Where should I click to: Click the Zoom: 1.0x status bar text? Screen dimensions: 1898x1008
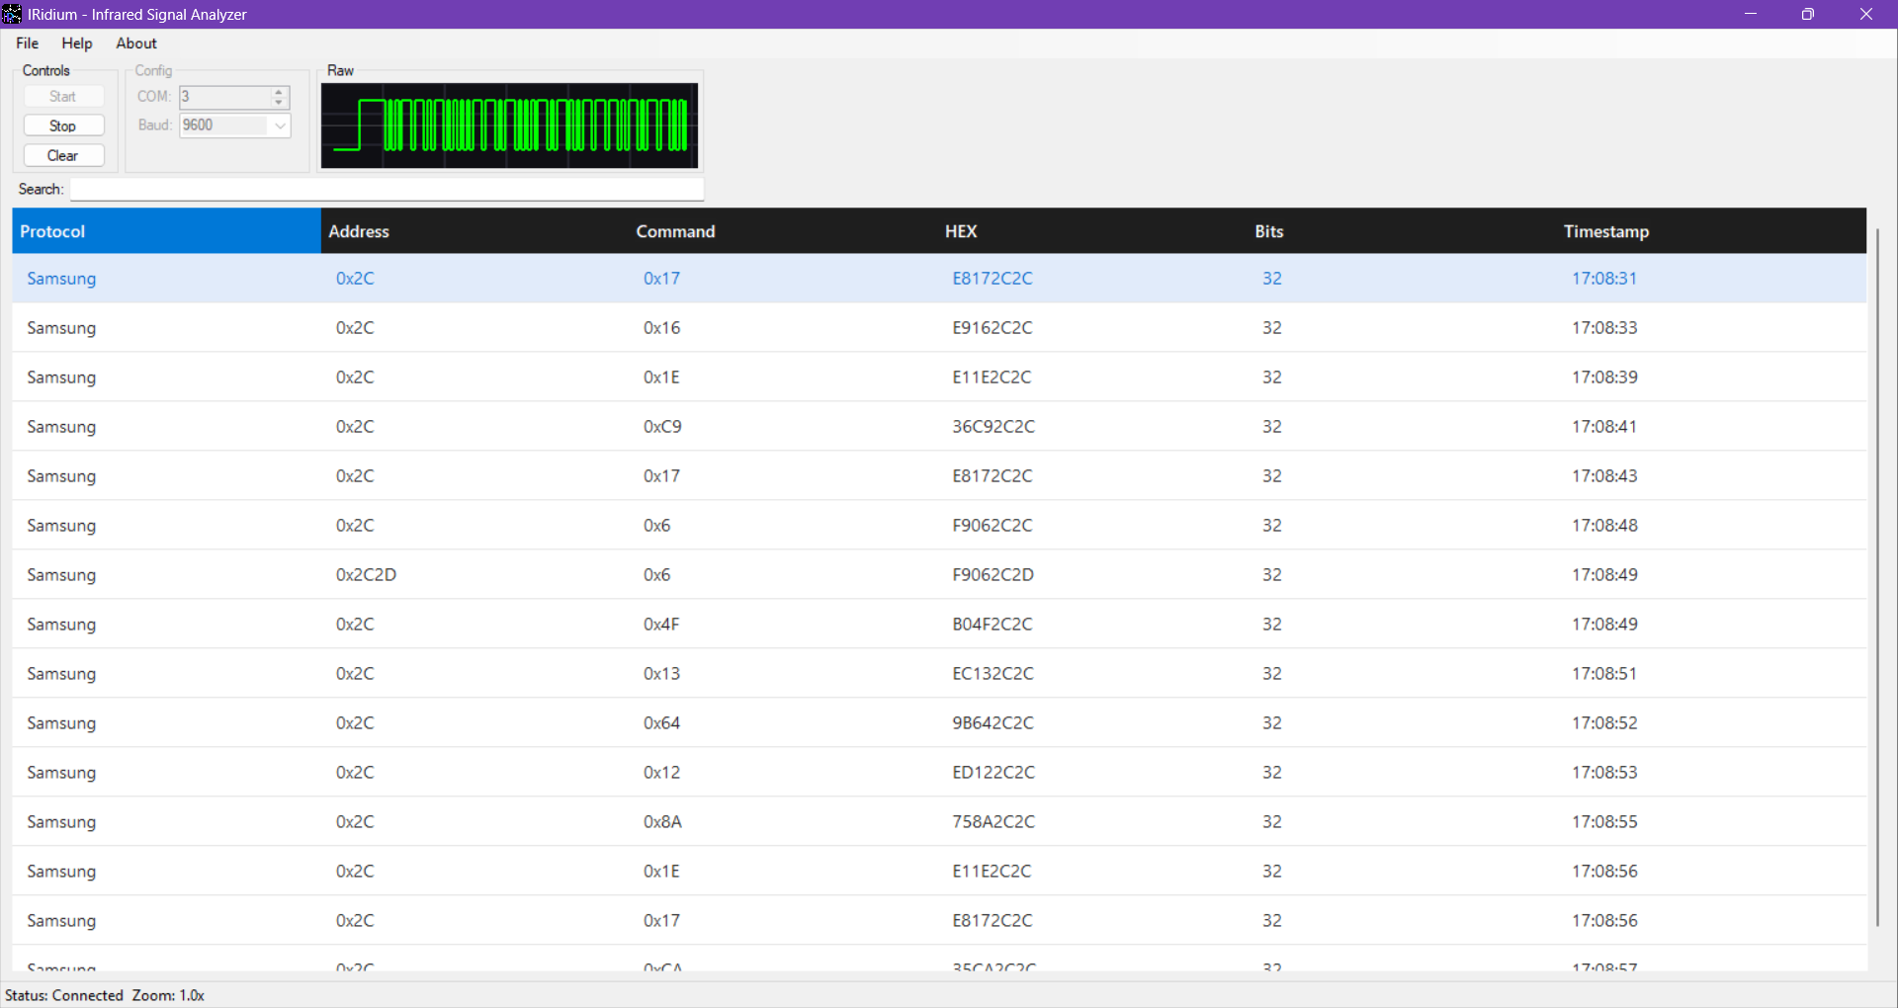point(168,995)
